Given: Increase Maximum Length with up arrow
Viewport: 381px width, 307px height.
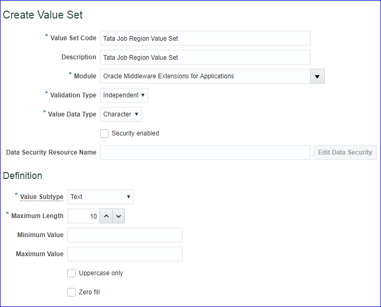Looking at the screenshot, I should [x=106, y=216].
